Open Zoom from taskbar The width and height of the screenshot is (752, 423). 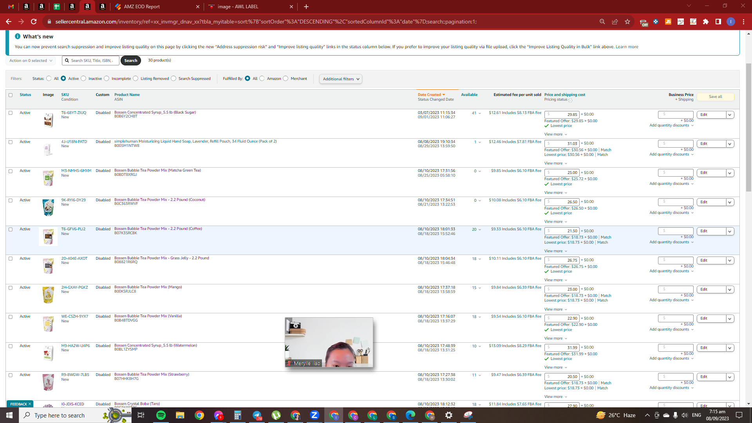coord(315,415)
